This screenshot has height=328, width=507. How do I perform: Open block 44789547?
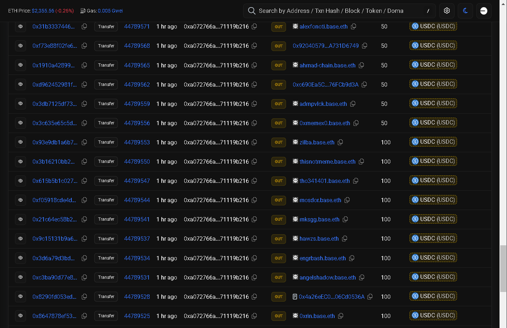click(x=137, y=181)
